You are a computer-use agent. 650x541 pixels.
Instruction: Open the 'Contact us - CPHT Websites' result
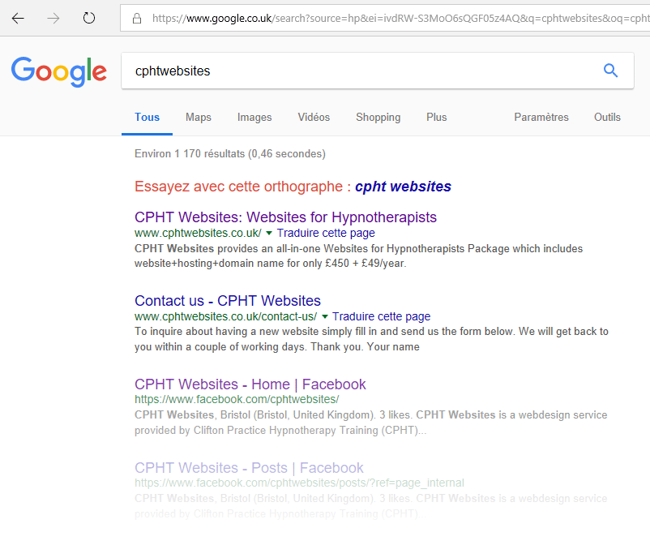click(228, 301)
